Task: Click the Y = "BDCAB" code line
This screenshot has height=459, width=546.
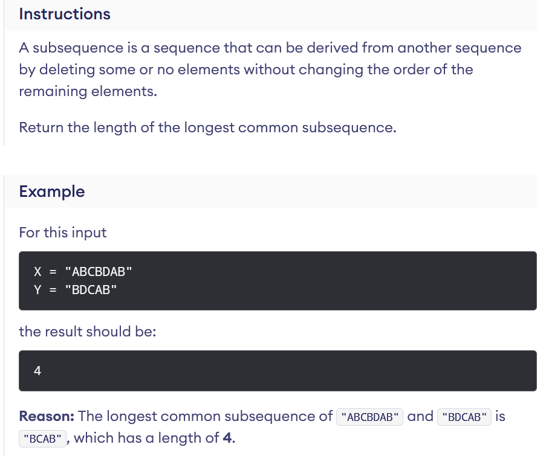Action: point(75,289)
